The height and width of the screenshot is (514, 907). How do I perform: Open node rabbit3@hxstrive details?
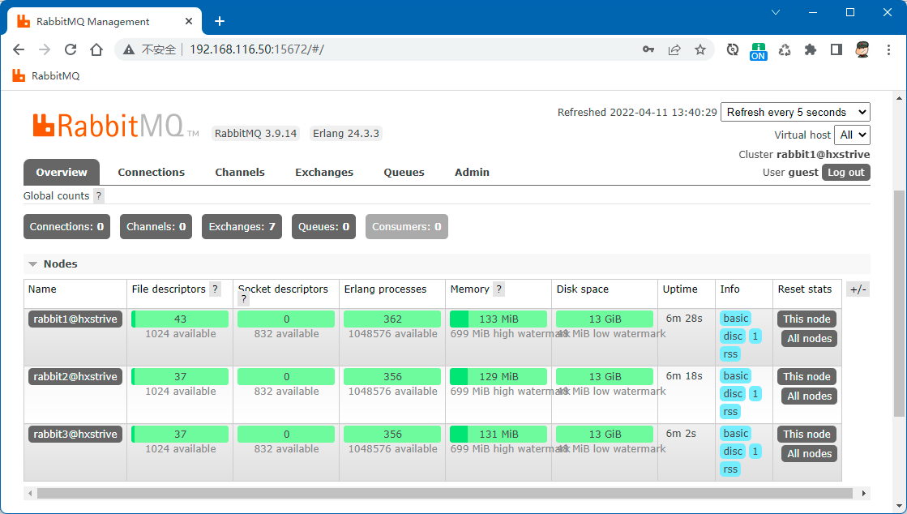coord(75,434)
